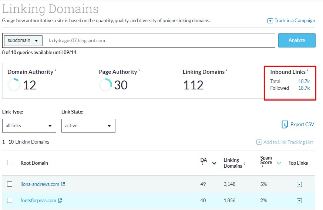The image size is (323, 210).
Task: Open the Track in a Campaign link
Action: [295, 21]
